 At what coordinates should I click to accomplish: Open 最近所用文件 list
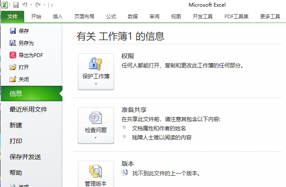(28, 110)
